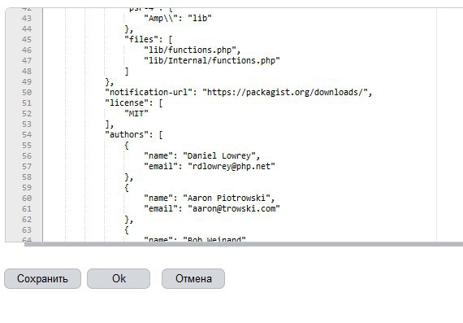Click the aaron@trowski.com email value

[x=234, y=209]
